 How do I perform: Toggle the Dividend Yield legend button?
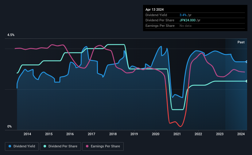coord(22,146)
